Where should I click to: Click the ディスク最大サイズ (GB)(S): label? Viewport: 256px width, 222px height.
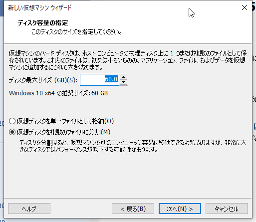pos(43,80)
